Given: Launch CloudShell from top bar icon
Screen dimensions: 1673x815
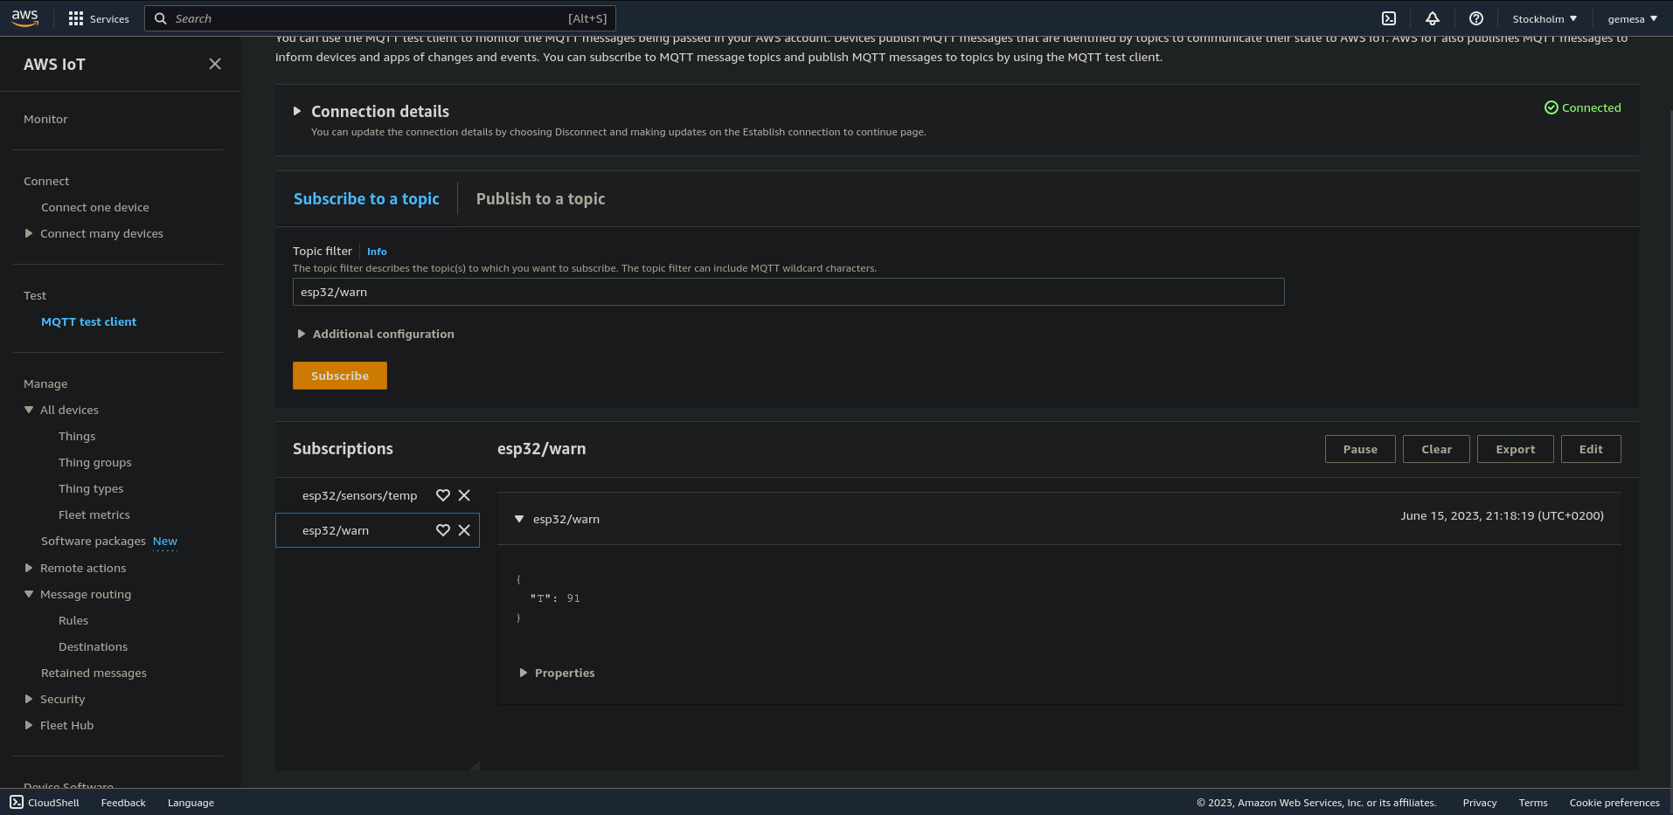Looking at the screenshot, I should point(1389,18).
